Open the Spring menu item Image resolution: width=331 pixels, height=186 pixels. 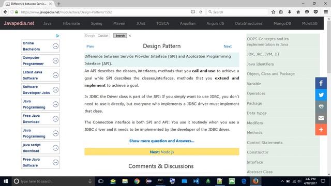tap(97, 23)
